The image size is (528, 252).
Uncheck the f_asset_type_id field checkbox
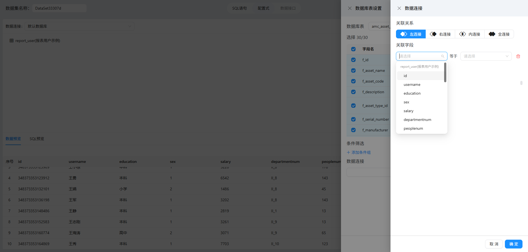pyautogui.click(x=353, y=106)
